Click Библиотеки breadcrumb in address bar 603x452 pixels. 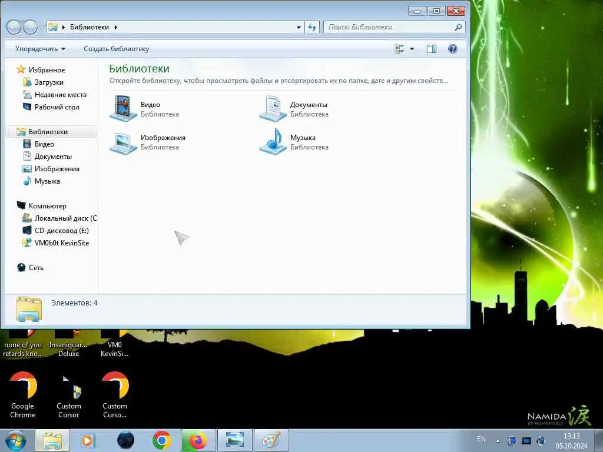pyautogui.click(x=90, y=27)
